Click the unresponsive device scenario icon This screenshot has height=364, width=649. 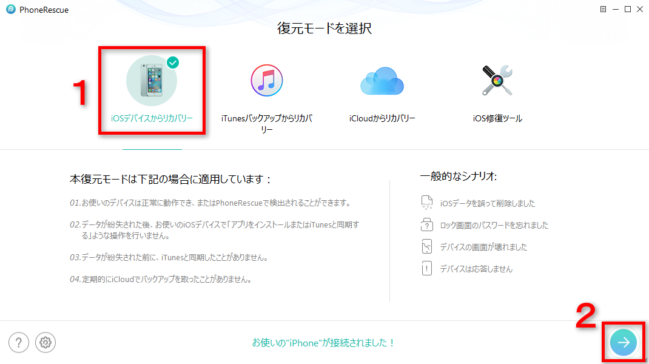[427, 268]
